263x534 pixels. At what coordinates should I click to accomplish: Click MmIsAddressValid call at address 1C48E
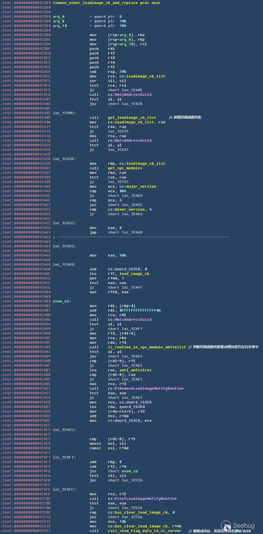133,320
